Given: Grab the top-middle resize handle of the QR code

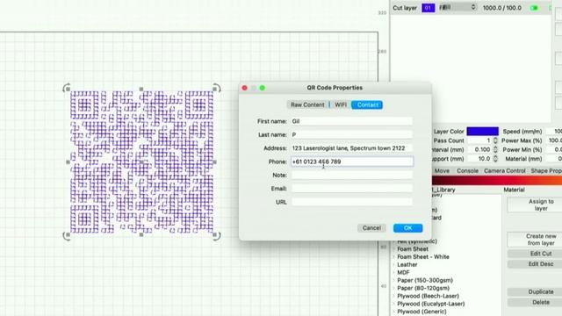Looking at the screenshot, I should [141, 89].
